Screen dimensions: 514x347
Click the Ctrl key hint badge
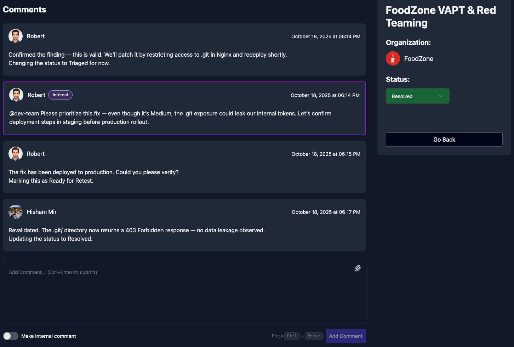point(292,336)
